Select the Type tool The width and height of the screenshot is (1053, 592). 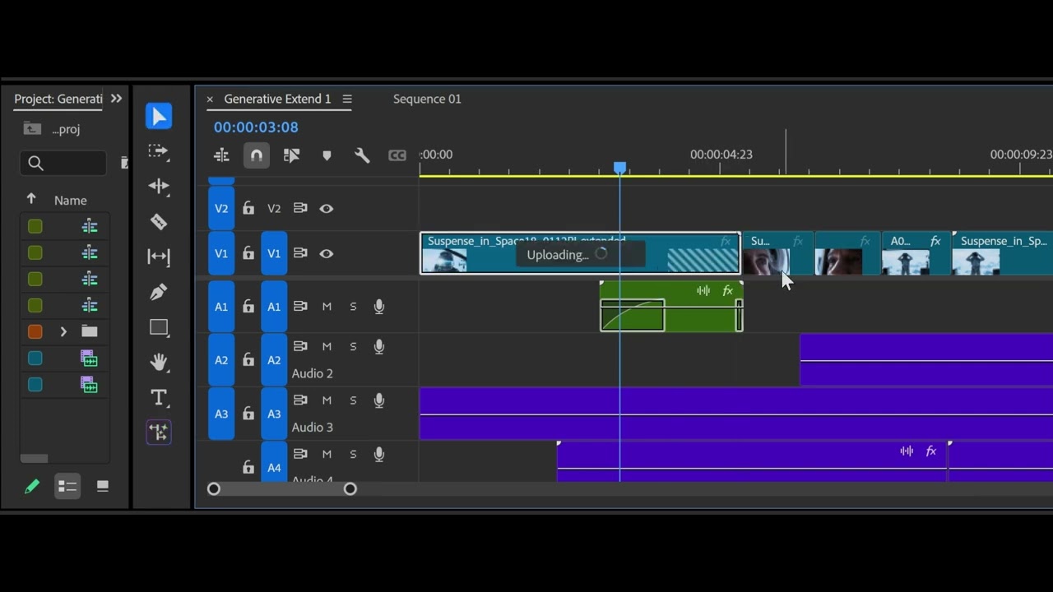(x=159, y=398)
